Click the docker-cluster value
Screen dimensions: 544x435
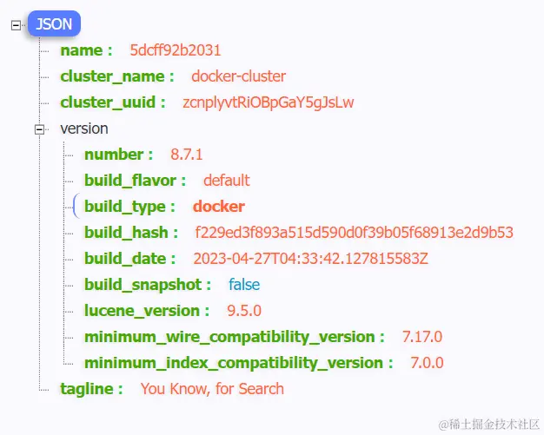(239, 76)
